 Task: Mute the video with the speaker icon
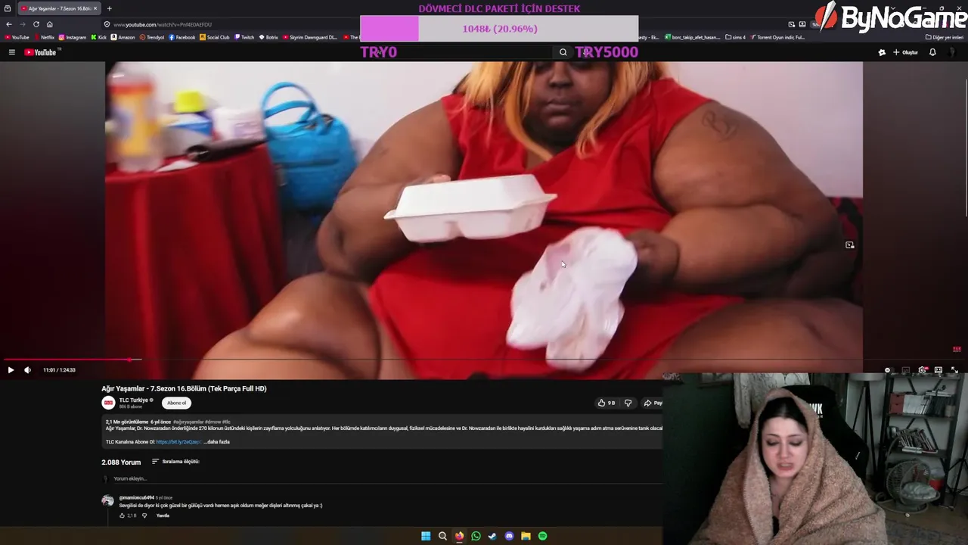(28, 370)
